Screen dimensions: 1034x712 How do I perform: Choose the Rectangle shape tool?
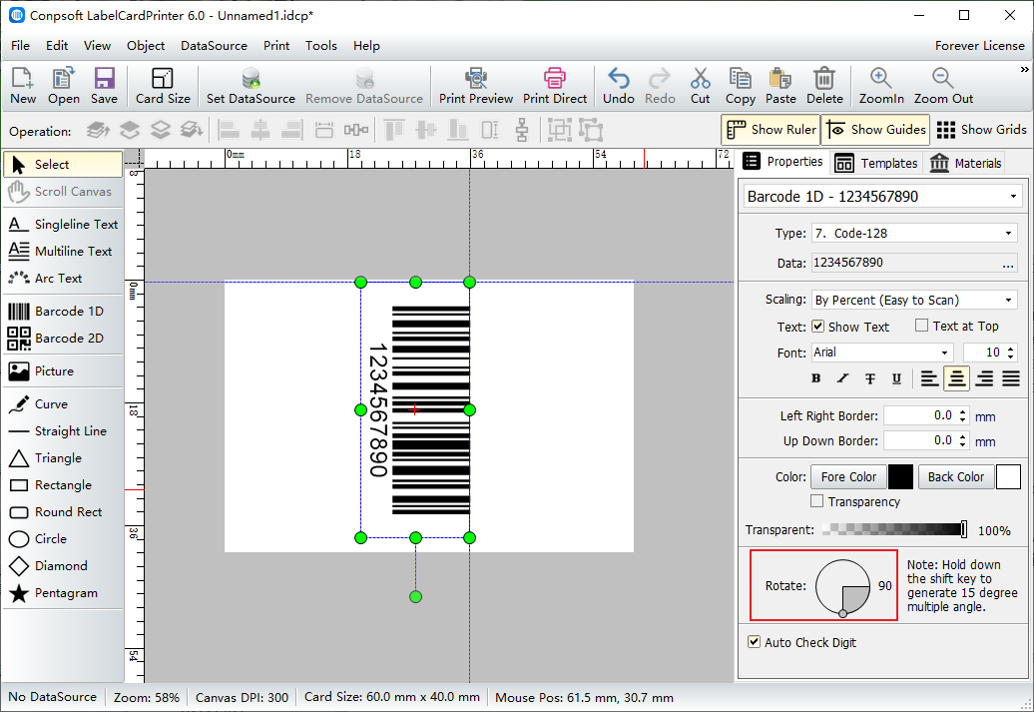coord(63,485)
